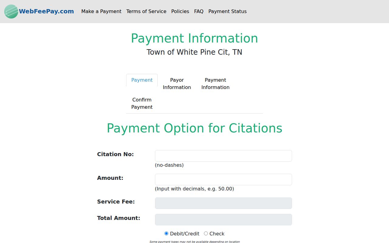Click the WebFeePay.com green logo icon

tap(11, 12)
